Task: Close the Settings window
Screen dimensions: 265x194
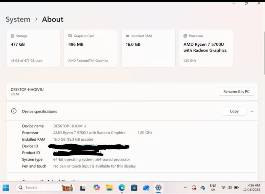Action: [259, 3]
